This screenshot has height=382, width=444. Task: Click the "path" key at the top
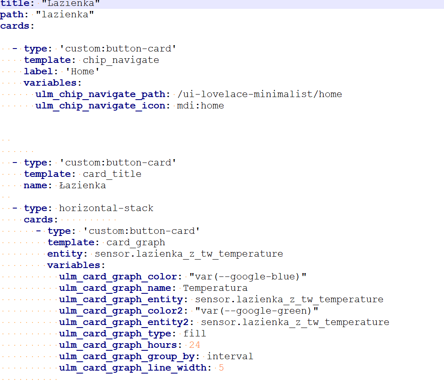pyautogui.click(x=12, y=14)
